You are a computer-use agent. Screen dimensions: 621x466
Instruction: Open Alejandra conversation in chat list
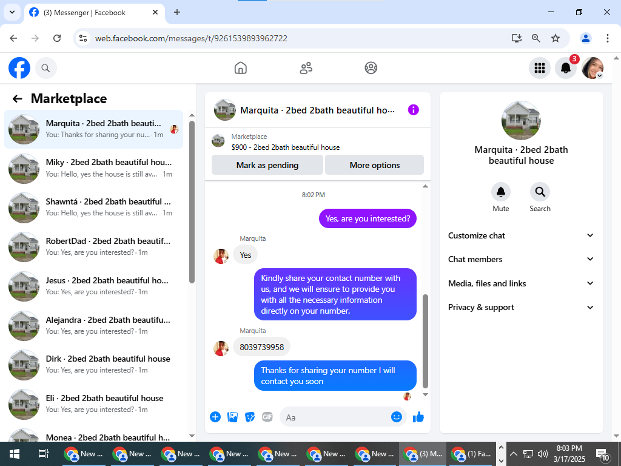(94, 325)
